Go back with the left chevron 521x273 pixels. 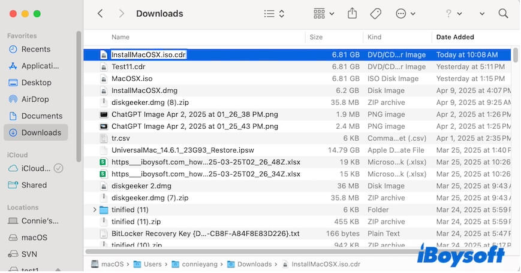coord(100,14)
